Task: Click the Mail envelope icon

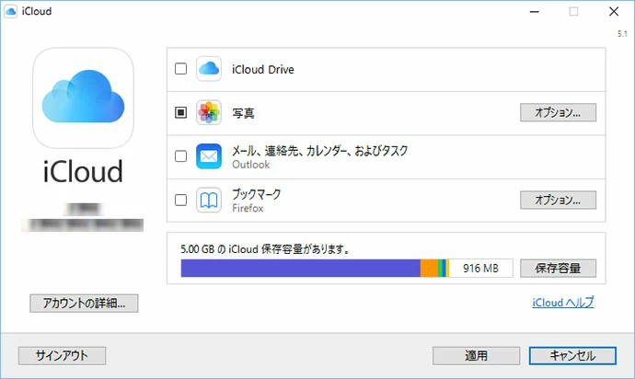Action: (x=210, y=156)
